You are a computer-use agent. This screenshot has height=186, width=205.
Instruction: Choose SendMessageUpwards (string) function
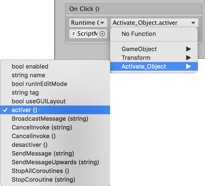55,162
